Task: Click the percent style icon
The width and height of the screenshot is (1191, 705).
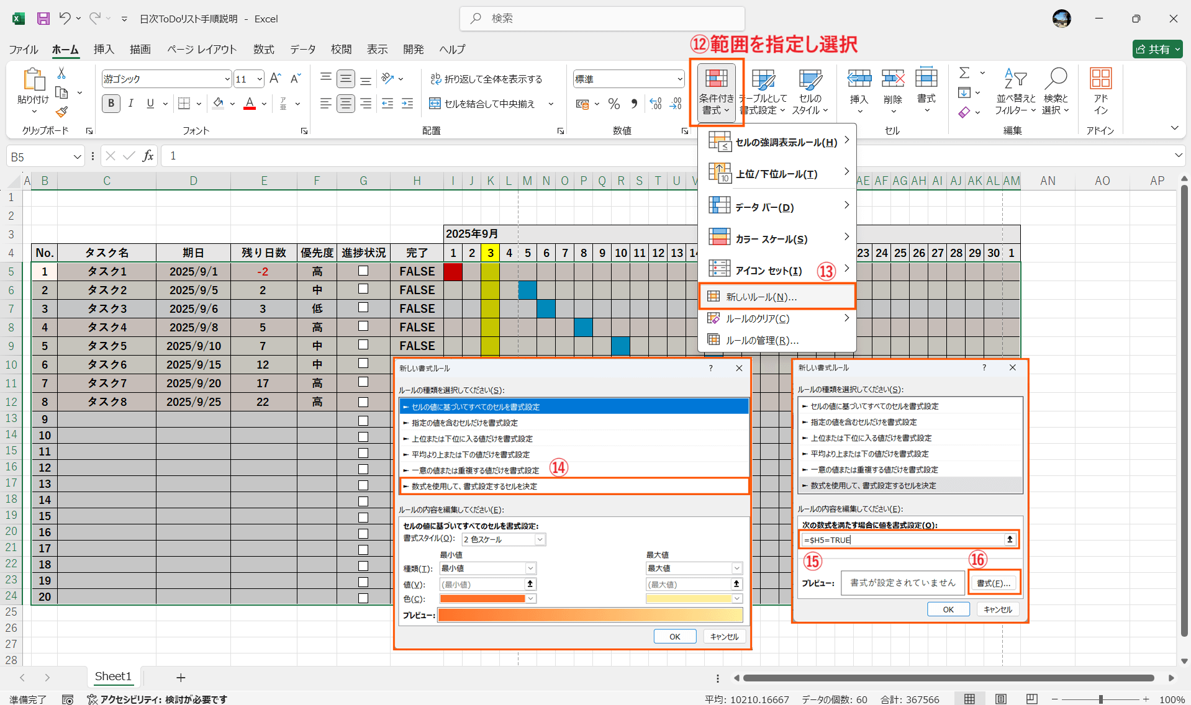Action: [614, 104]
